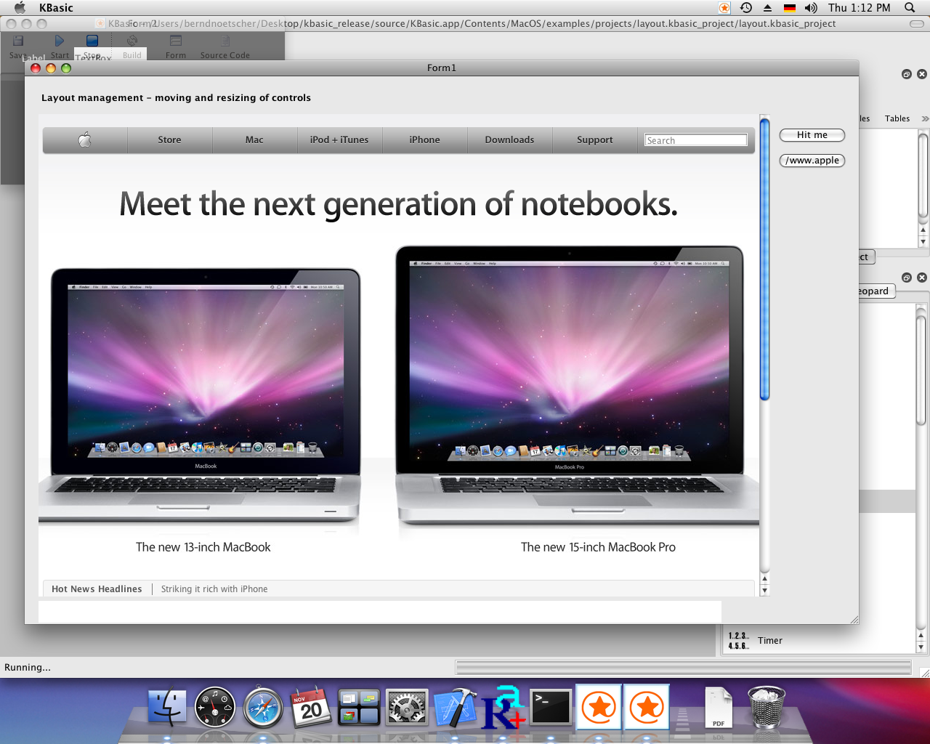The width and height of the screenshot is (930, 744).
Task: Click the /www.apple button
Action: pos(812,160)
